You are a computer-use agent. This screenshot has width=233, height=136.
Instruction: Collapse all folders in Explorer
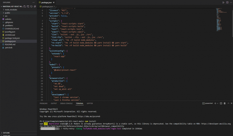tap(35, 6)
